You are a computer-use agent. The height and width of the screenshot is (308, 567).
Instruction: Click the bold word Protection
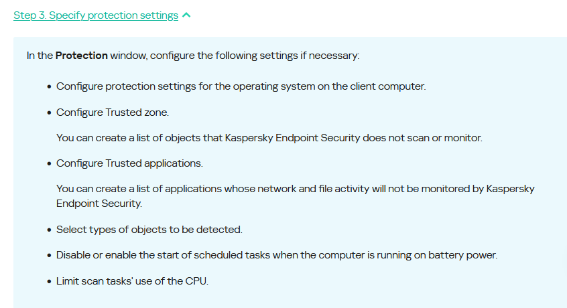point(81,56)
